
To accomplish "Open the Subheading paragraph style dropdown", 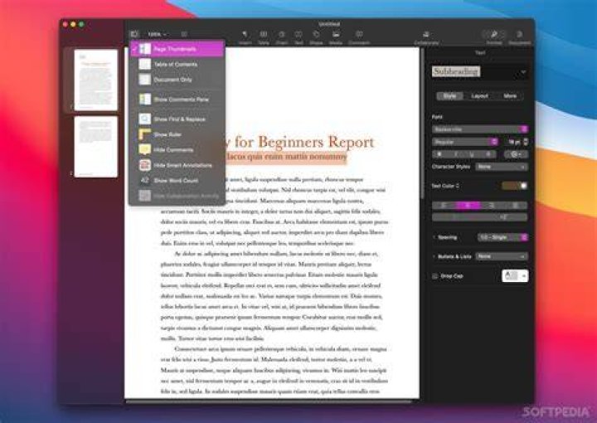I will pos(480,71).
